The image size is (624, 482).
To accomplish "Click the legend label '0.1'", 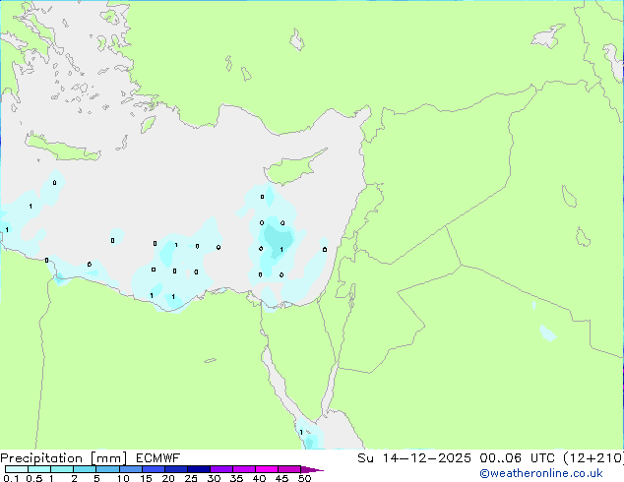I will 11,478.
